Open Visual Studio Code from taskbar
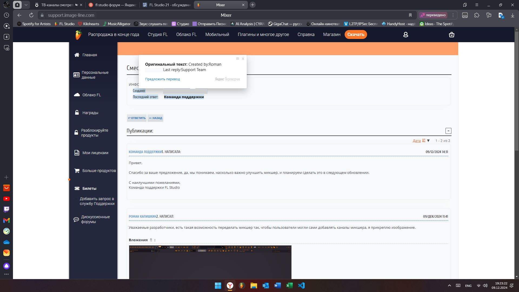The height and width of the screenshot is (292, 519). (301, 286)
